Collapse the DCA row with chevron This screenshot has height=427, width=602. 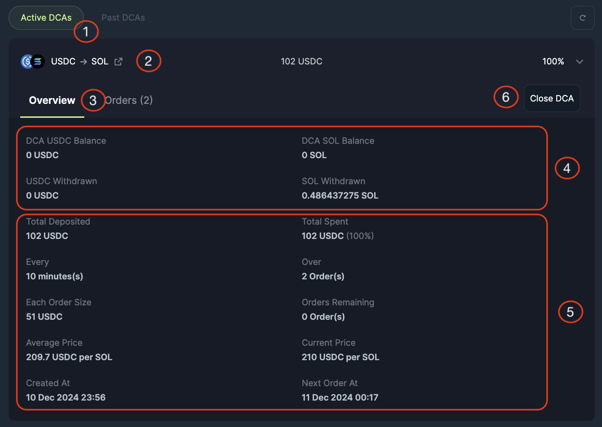[579, 62]
